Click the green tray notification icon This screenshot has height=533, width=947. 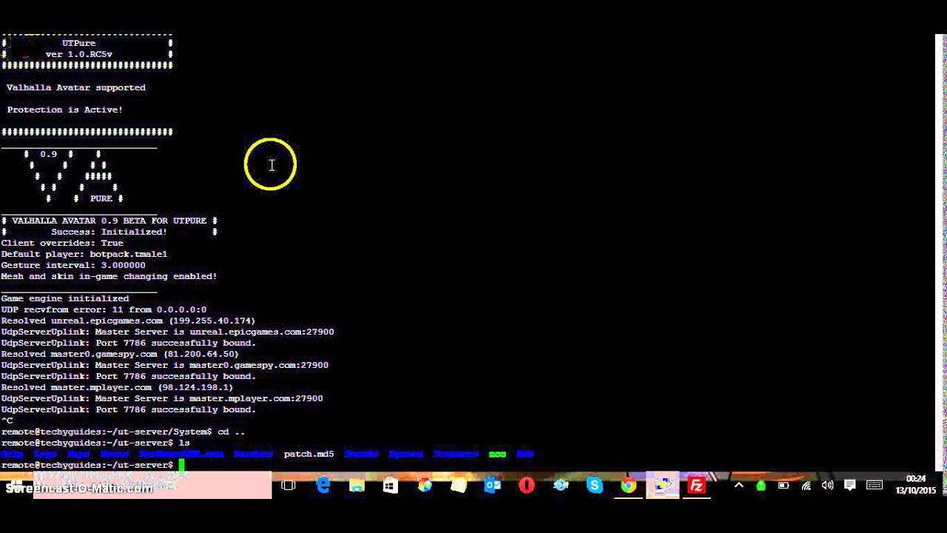(x=761, y=486)
